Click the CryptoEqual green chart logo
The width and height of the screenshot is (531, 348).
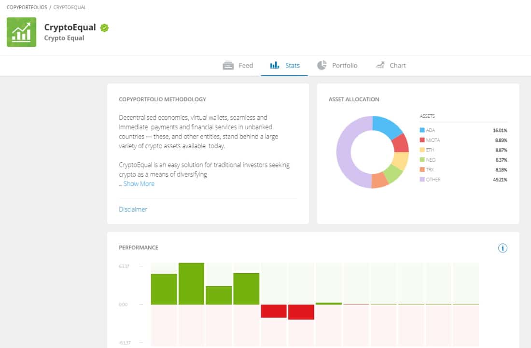(21, 32)
